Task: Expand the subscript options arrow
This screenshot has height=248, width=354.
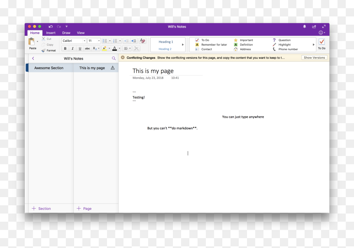Action: pyautogui.click(x=99, y=48)
